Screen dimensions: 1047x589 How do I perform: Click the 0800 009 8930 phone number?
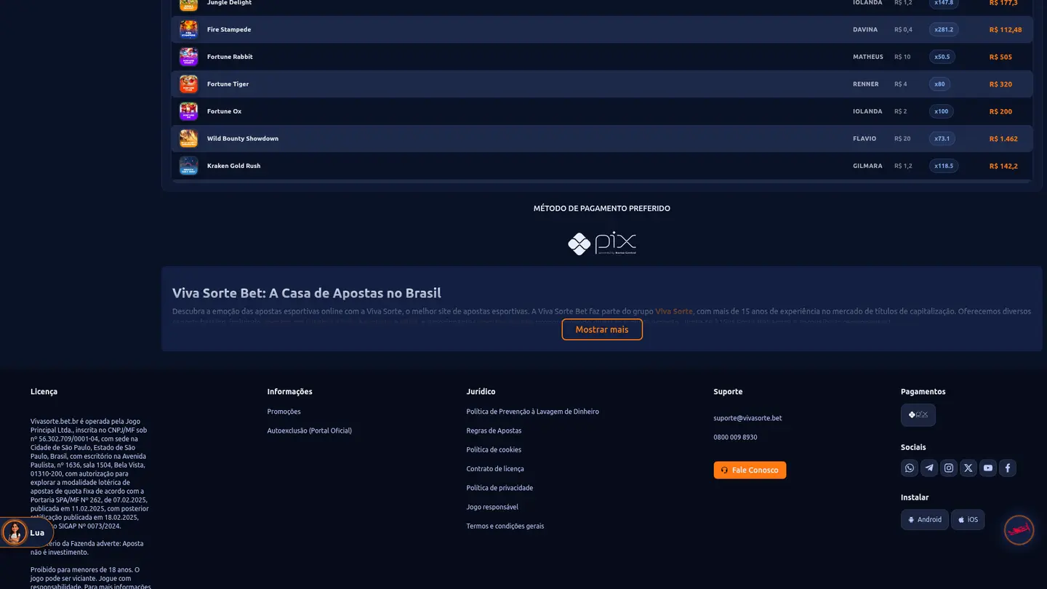click(735, 437)
